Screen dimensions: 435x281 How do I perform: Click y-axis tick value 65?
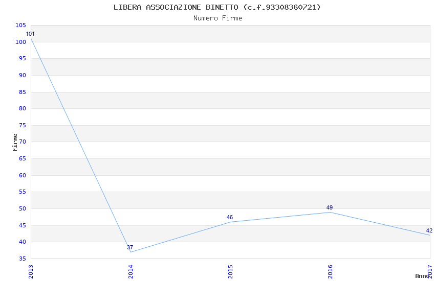[23, 158]
